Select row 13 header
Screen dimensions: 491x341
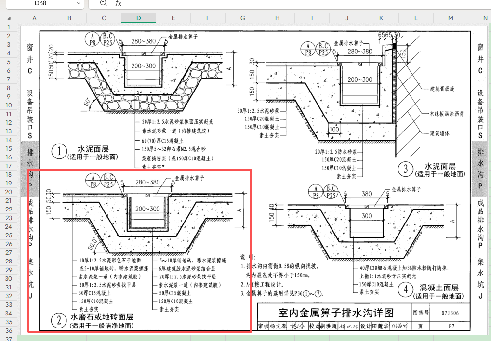pyautogui.click(x=9, y=131)
